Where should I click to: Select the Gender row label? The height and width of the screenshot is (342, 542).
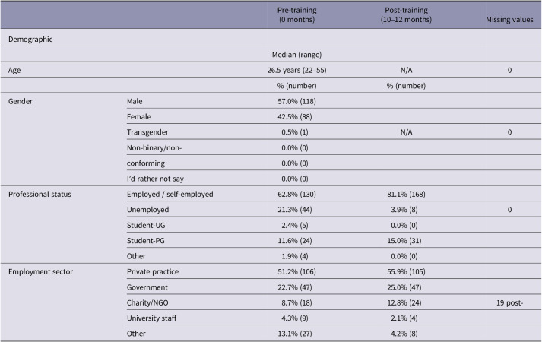(x=21, y=101)
